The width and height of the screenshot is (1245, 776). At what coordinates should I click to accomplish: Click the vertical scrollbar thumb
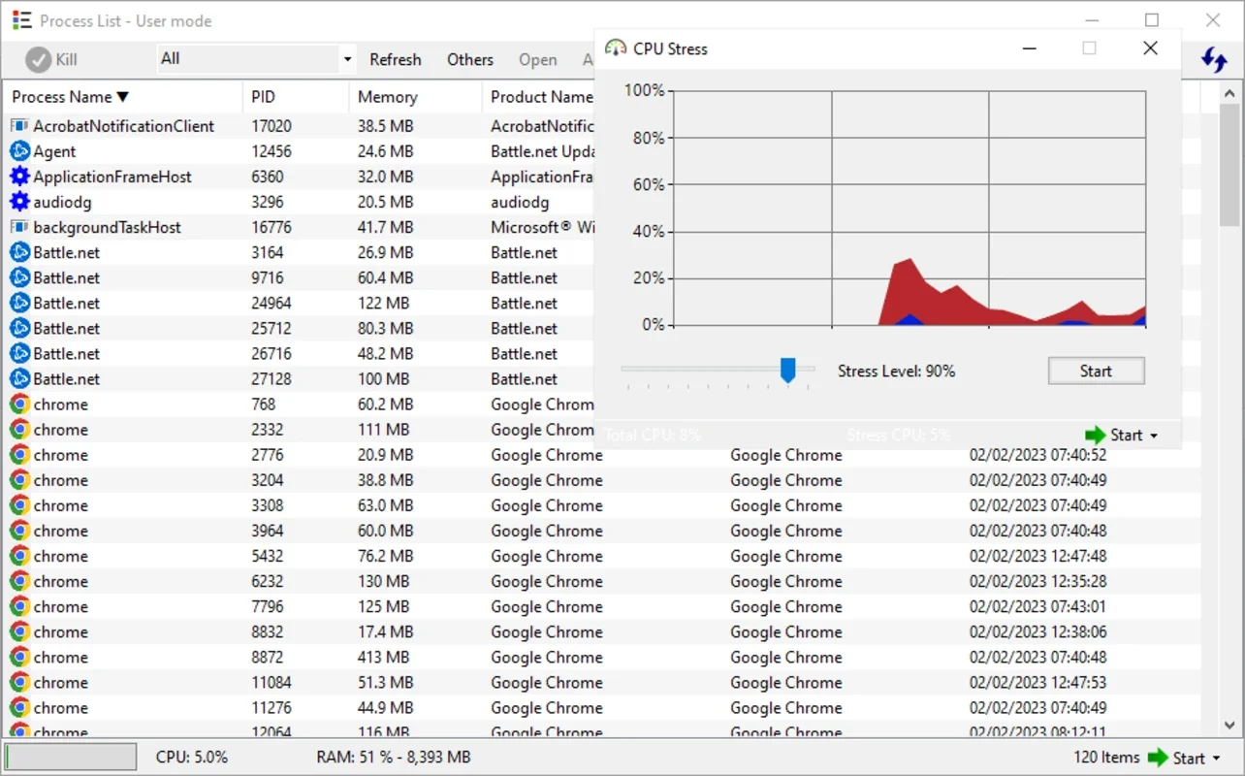tap(1229, 166)
